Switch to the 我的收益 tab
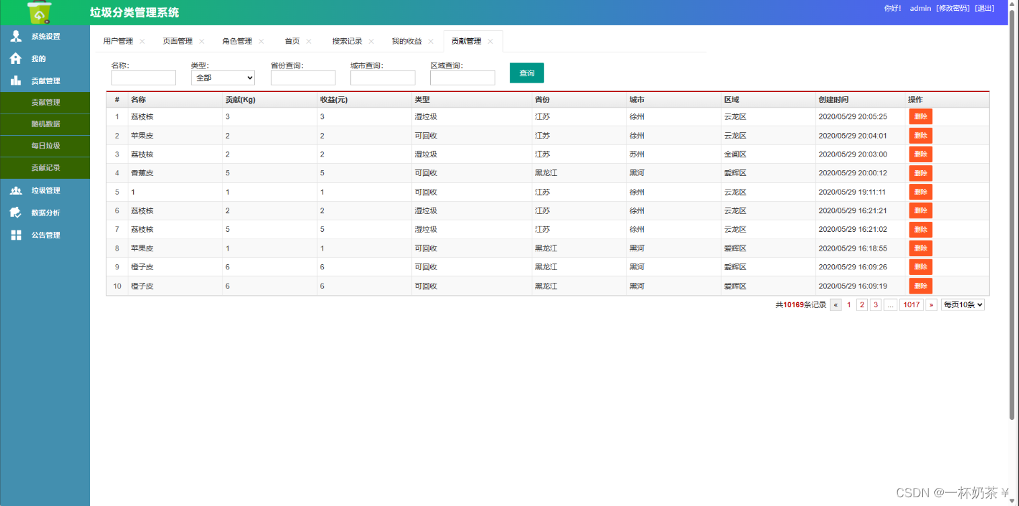Viewport: 1019px width, 506px height. click(x=407, y=42)
